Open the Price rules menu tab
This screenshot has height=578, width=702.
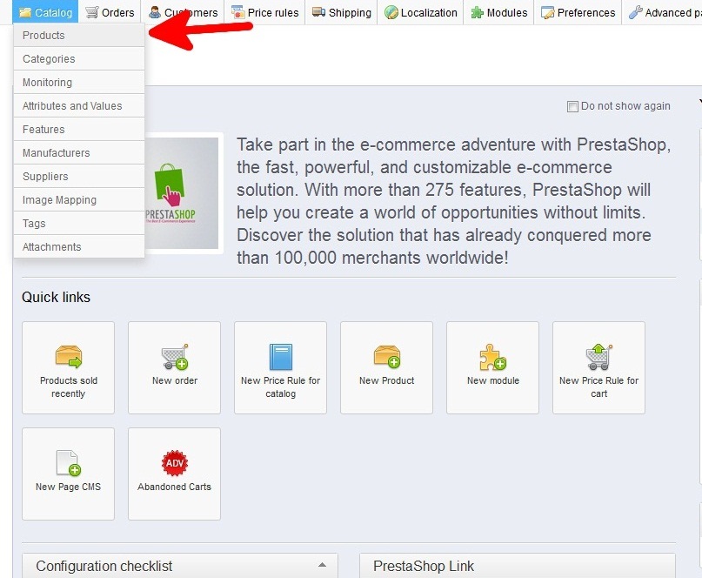pyautogui.click(x=265, y=12)
